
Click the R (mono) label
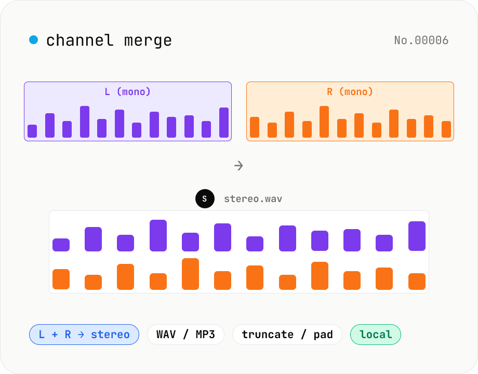tap(350, 92)
